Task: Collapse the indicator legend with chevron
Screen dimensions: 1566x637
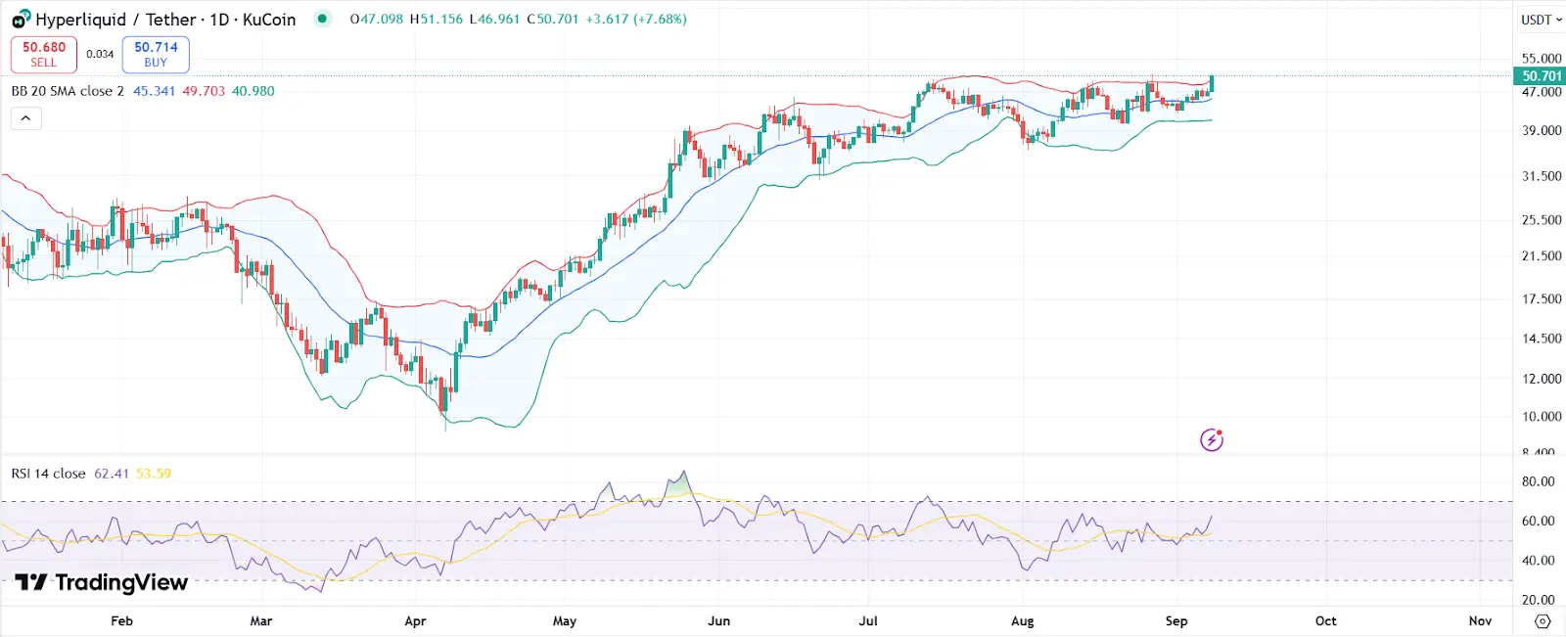Action: pyautogui.click(x=25, y=118)
